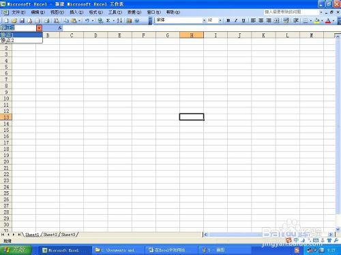
Task: Open the Paste options dropdown arrow
Action: coord(79,20)
